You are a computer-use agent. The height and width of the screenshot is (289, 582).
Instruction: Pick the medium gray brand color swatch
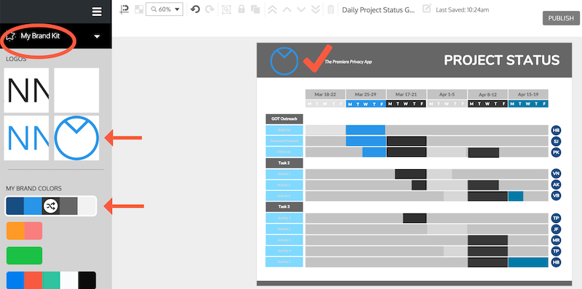coord(68,206)
